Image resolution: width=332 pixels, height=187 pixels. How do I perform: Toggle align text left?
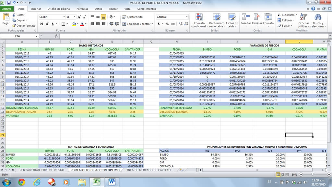coord(92,24)
